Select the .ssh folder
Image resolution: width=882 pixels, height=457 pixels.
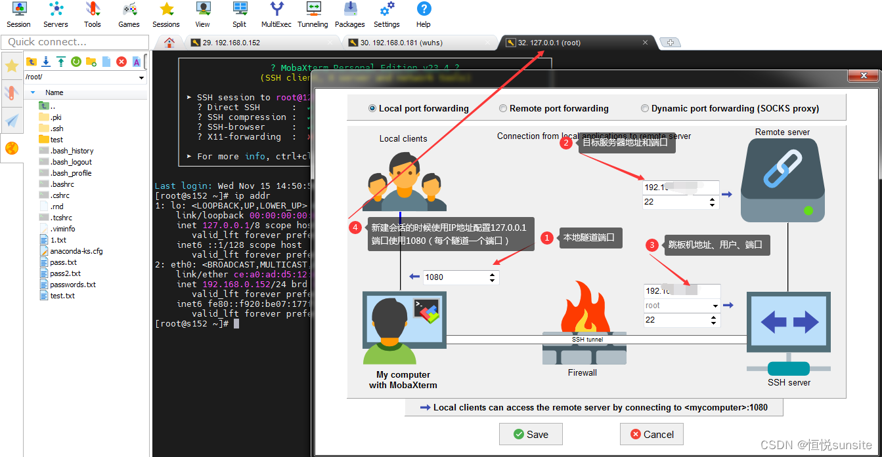[51, 129]
